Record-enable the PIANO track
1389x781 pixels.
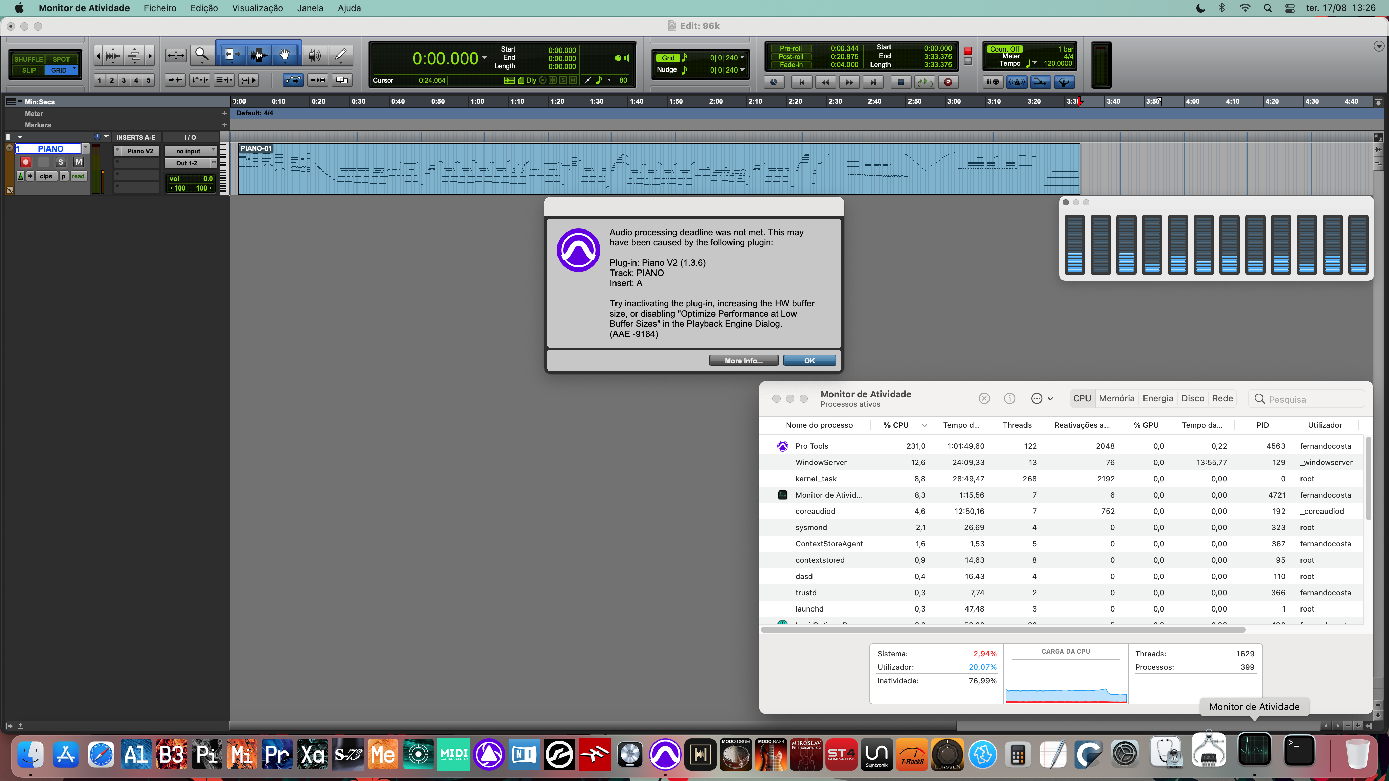[25, 162]
